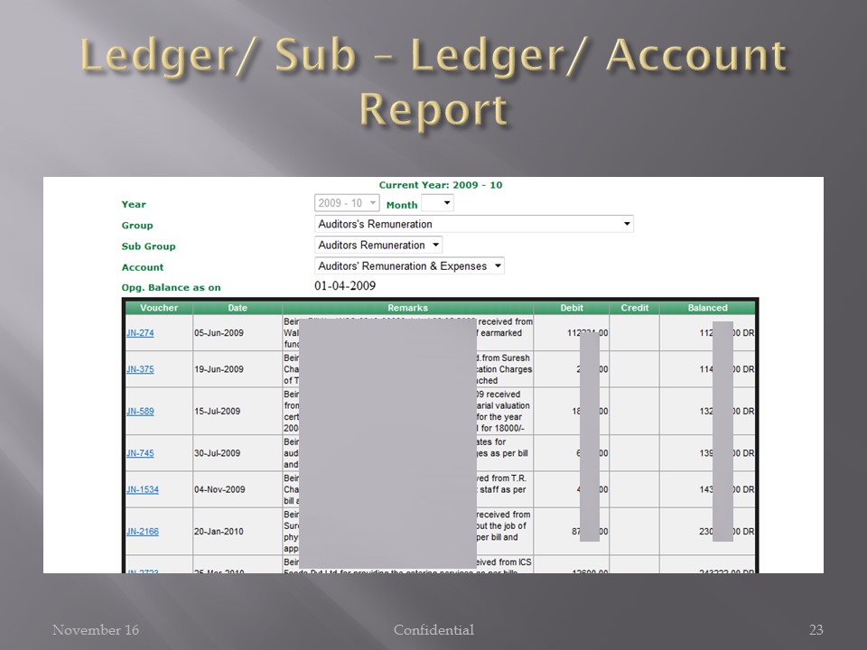
Task: Click the Date column header
Action: pyautogui.click(x=237, y=308)
